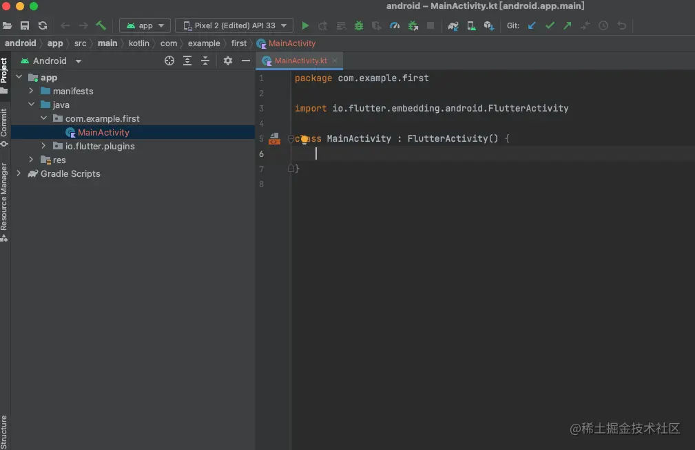Open the Commit tool window tab
The height and width of the screenshot is (450, 695).
(x=4, y=127)
